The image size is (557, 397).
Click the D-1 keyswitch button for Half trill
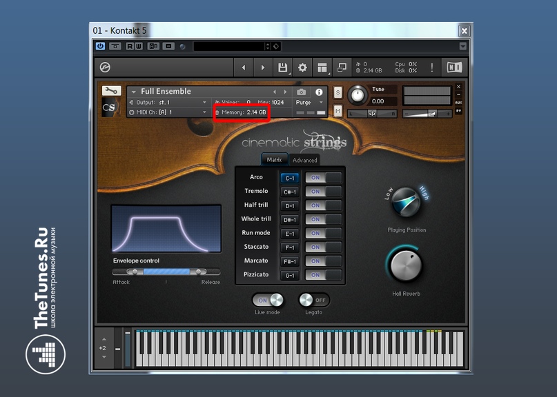point(289,206)
